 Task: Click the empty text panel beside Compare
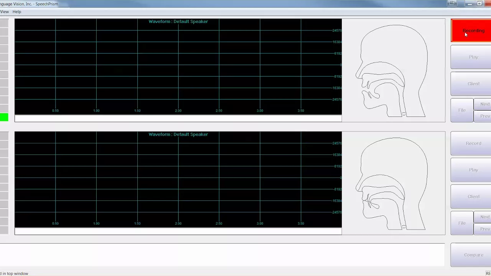pyautogui.click(x=222, y=255)
